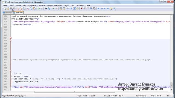Save the file with the Save icon
The image size is (175, 98).
11,8
